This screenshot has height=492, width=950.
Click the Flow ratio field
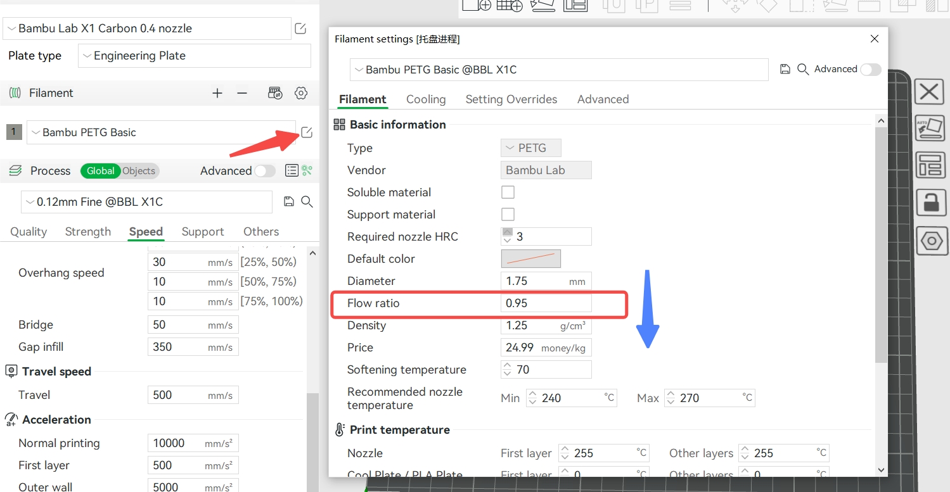pyautogui.click(x=546, y=303)
